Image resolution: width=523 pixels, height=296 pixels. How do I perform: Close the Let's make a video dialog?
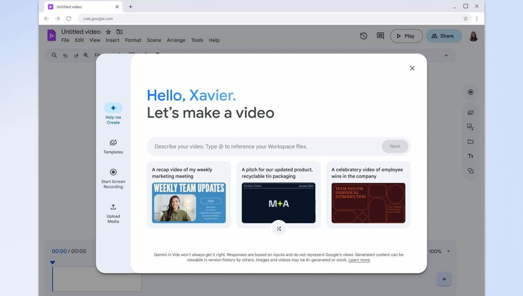pyautogui.click(x=412, y=68)
